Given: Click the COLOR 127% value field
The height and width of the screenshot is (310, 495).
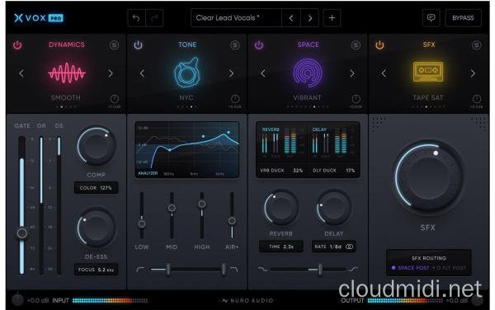Looking at the screenshot, I should click(x=96, y=188).
